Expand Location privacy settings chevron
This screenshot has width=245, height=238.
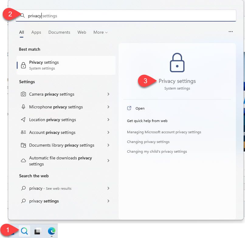(108, 120)
